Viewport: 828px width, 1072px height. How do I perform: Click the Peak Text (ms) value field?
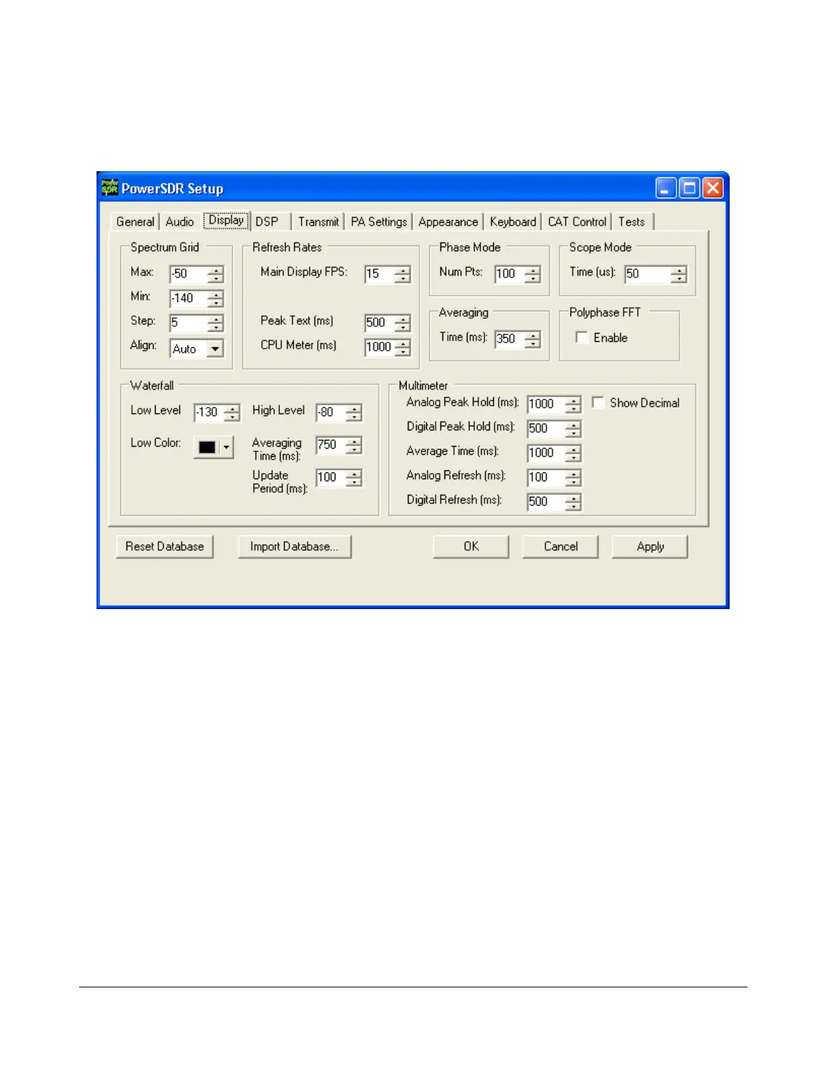pyautogui.click(x=379, y=323)
